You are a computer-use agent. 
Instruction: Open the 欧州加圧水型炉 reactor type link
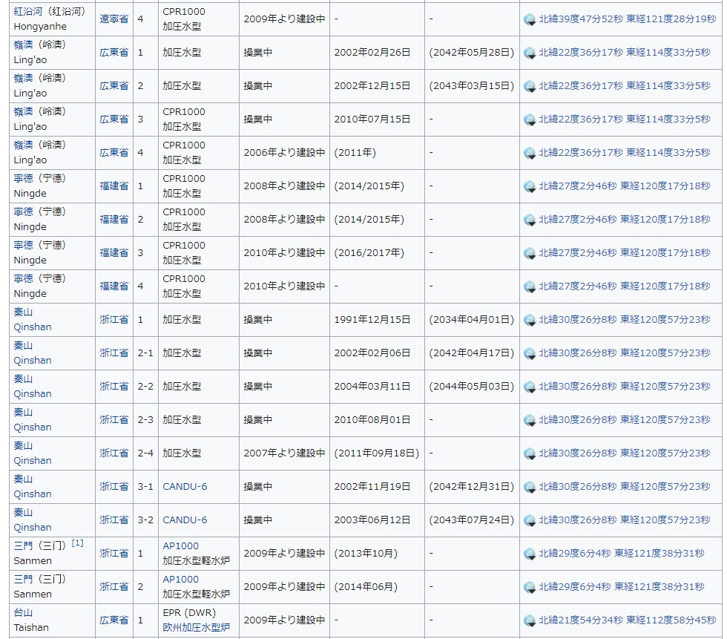click(196, 627)
